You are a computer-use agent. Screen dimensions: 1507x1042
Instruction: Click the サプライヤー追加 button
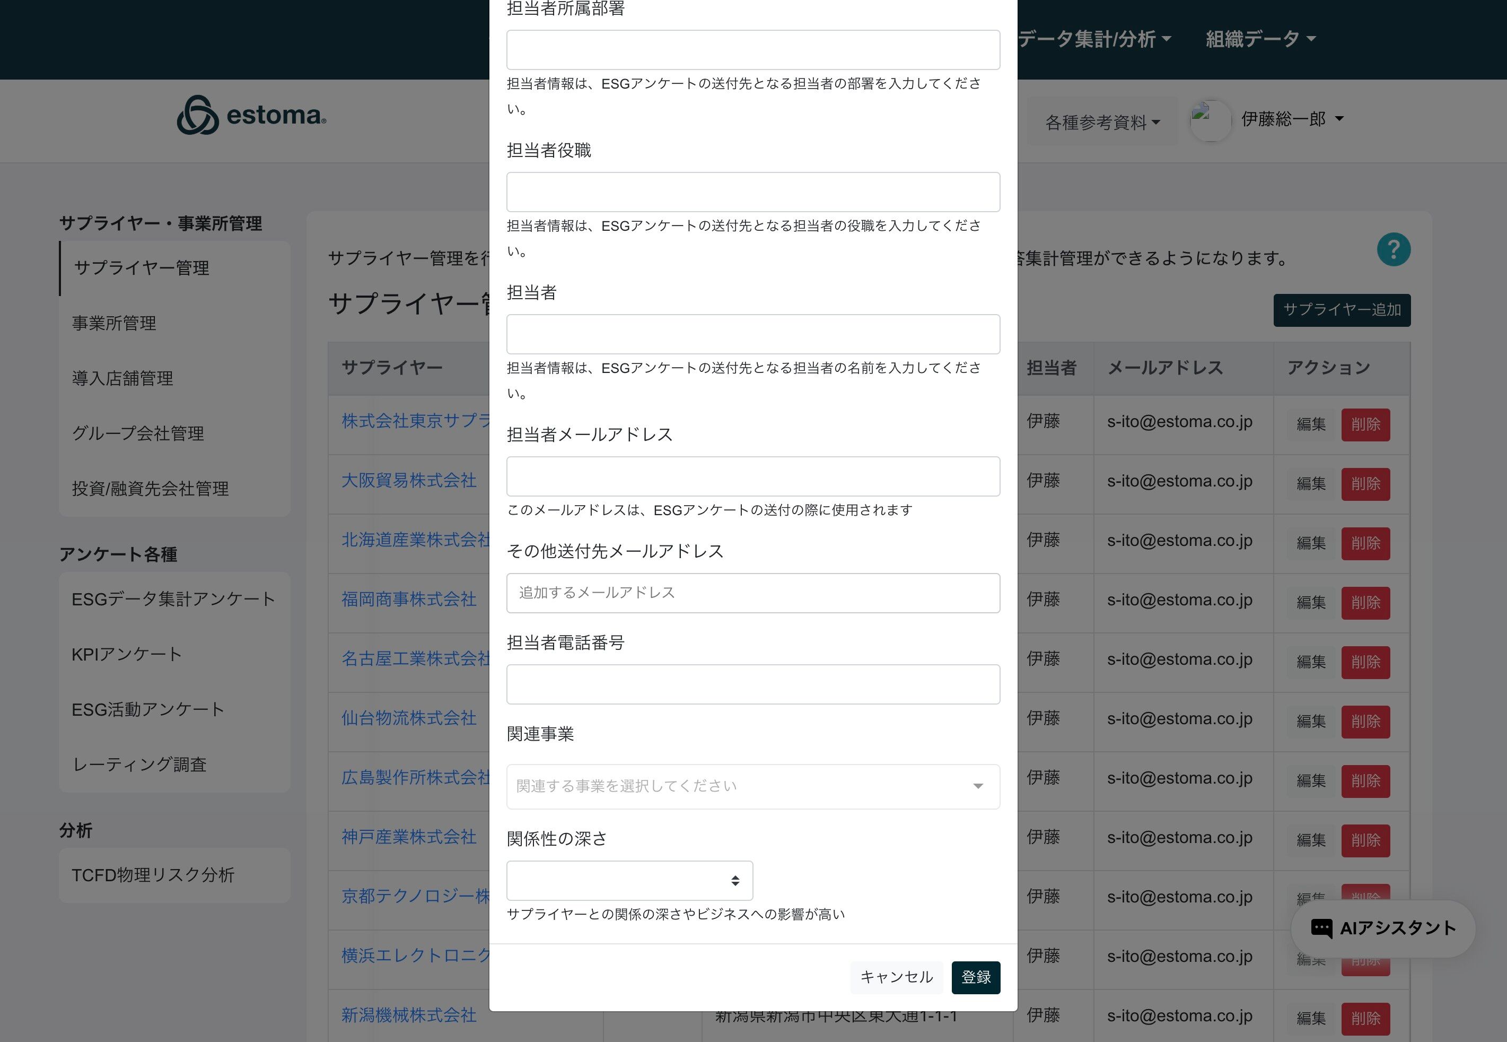point(1342,309)
